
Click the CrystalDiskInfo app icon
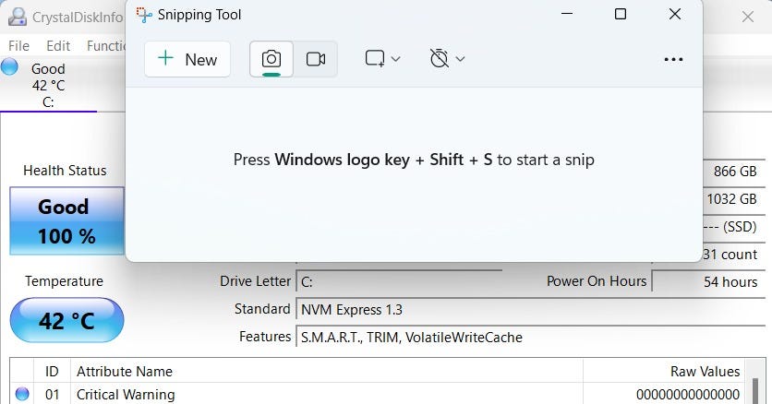point(16,16)
